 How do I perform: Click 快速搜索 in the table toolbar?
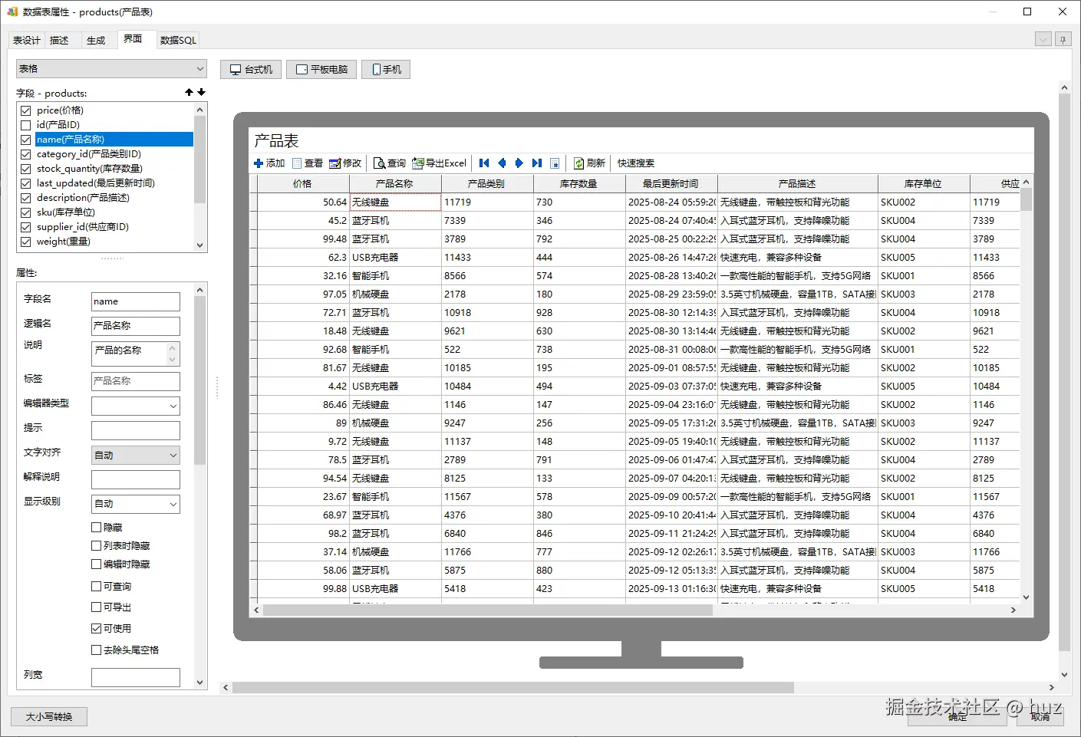(x=636, y=163)
